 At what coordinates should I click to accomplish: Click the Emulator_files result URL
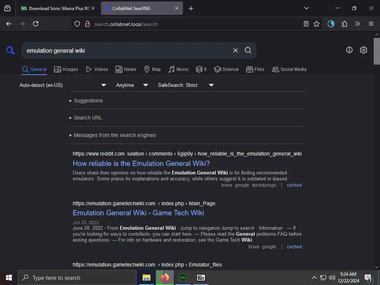[147, 265]
